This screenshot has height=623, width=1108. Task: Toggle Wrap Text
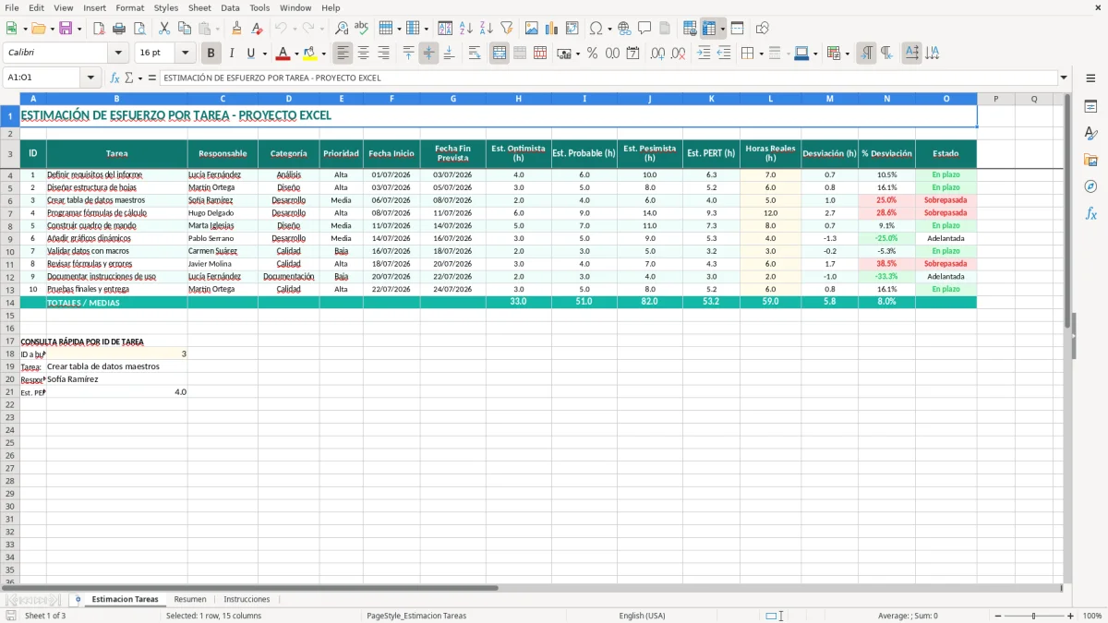pos(475,54)
